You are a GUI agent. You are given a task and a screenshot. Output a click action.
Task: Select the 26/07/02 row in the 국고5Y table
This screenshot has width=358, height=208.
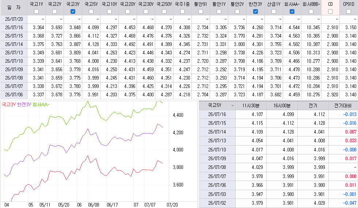click(x=278, y=203)
